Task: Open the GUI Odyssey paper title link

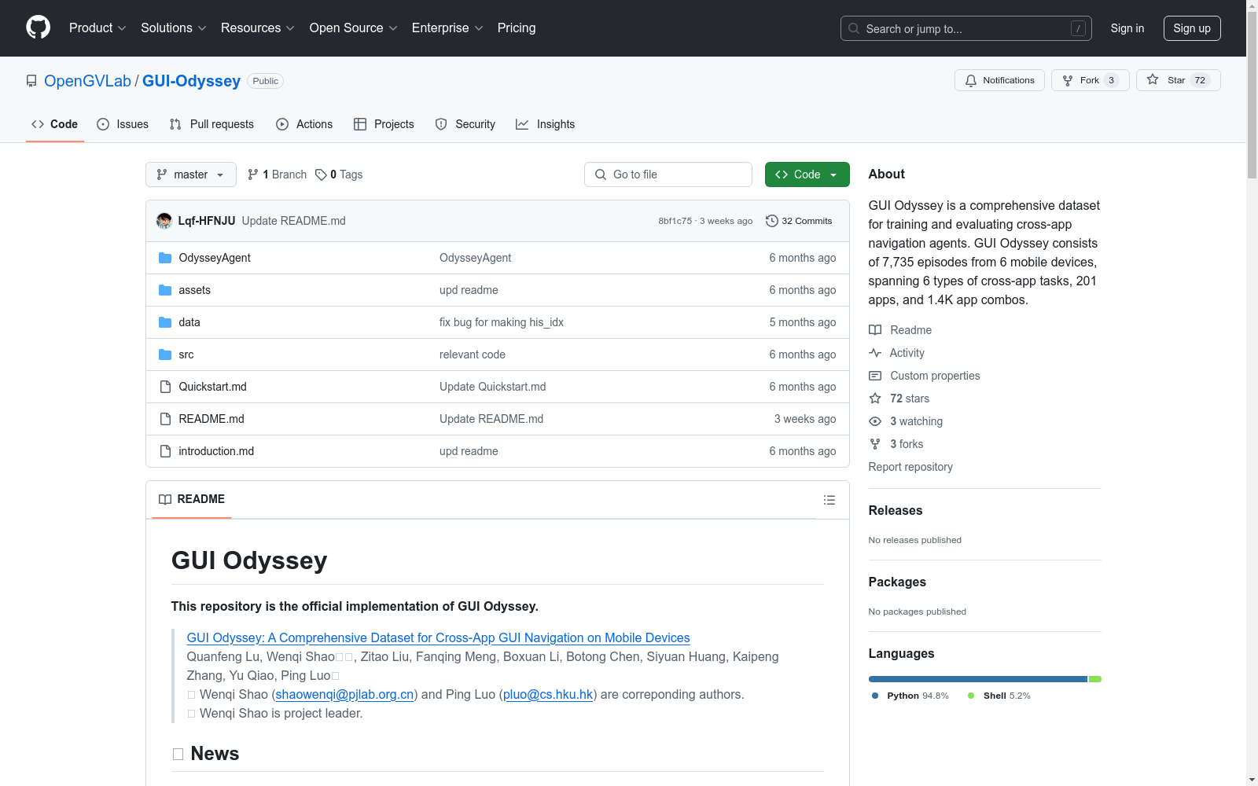Action: [x=438, y=637]
